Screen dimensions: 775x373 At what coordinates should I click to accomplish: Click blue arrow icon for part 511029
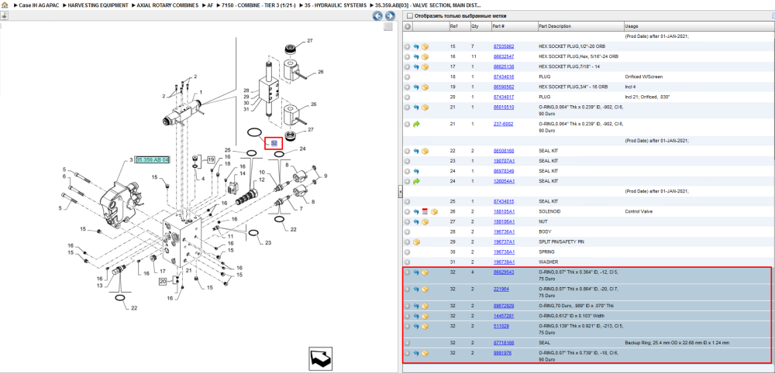[x=416, y=326]
